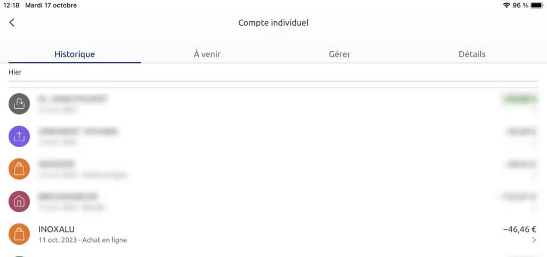The width and height of the screenshot is (547, 257).
Task: Tap the Hier date section header
Action: point(15,73)
